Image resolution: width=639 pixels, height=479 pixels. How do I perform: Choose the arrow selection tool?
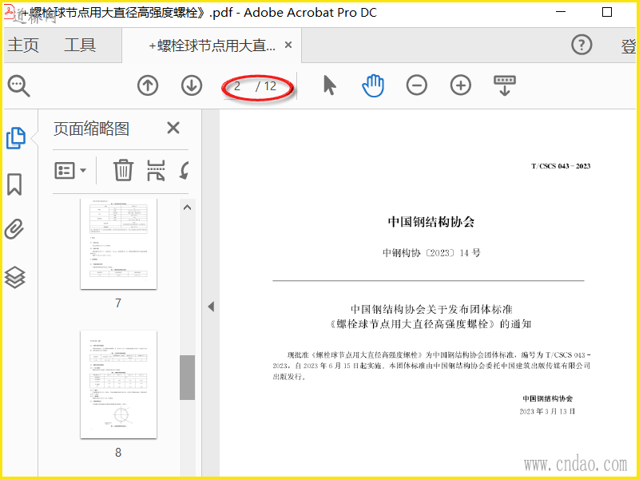[329, 85]
